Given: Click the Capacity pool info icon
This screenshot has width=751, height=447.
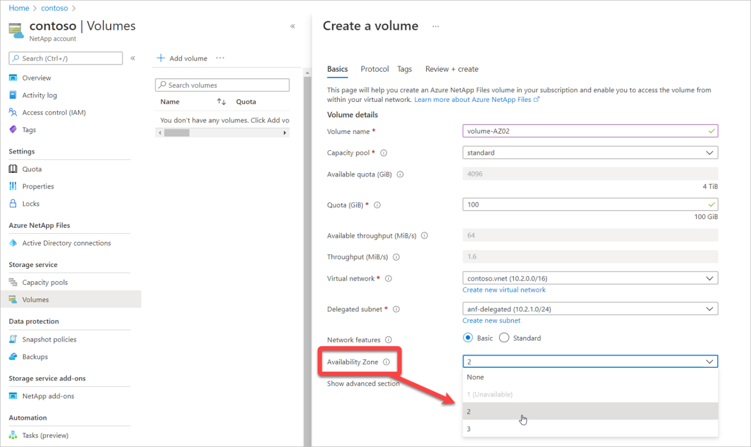Looking at the screenshot, I should click(x=384, y=153).
